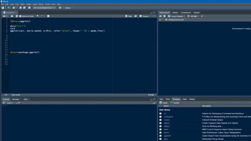Open recent files dropdown arrow
Image resolution: width=251 pixels, height=141 pixels.
tap(16, 8)
